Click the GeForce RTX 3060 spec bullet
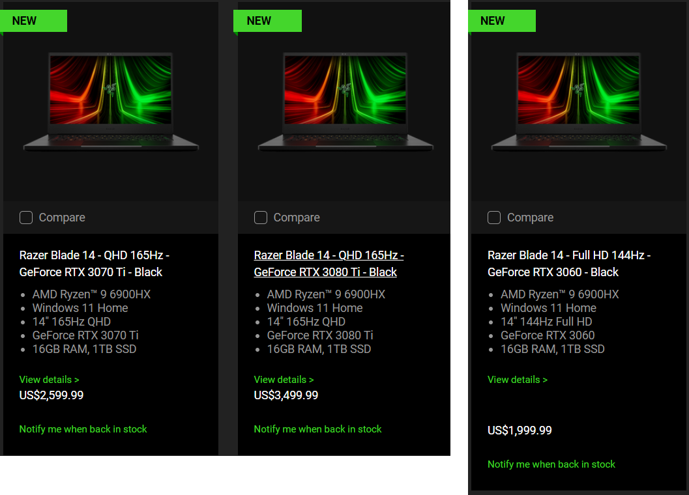Image resolution: width=689 pixels, height=495 pixels. tap(548, 335)
